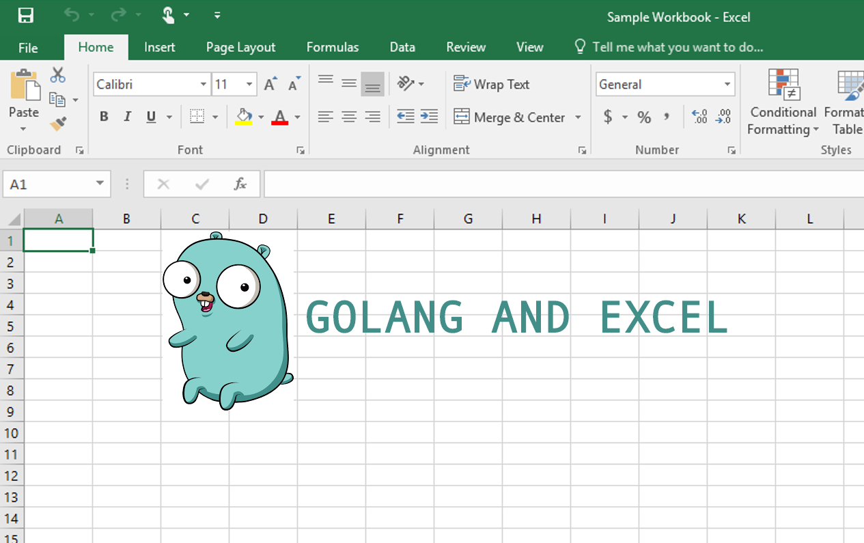Click the Increase Indent icon
864x543 pixels.
point(429,116)
